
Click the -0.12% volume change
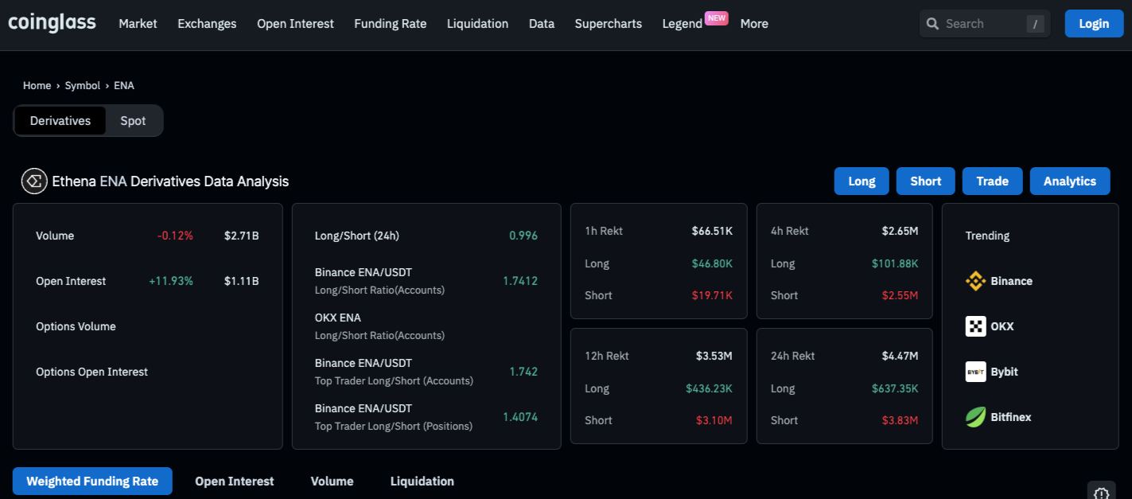click(175, 236)
